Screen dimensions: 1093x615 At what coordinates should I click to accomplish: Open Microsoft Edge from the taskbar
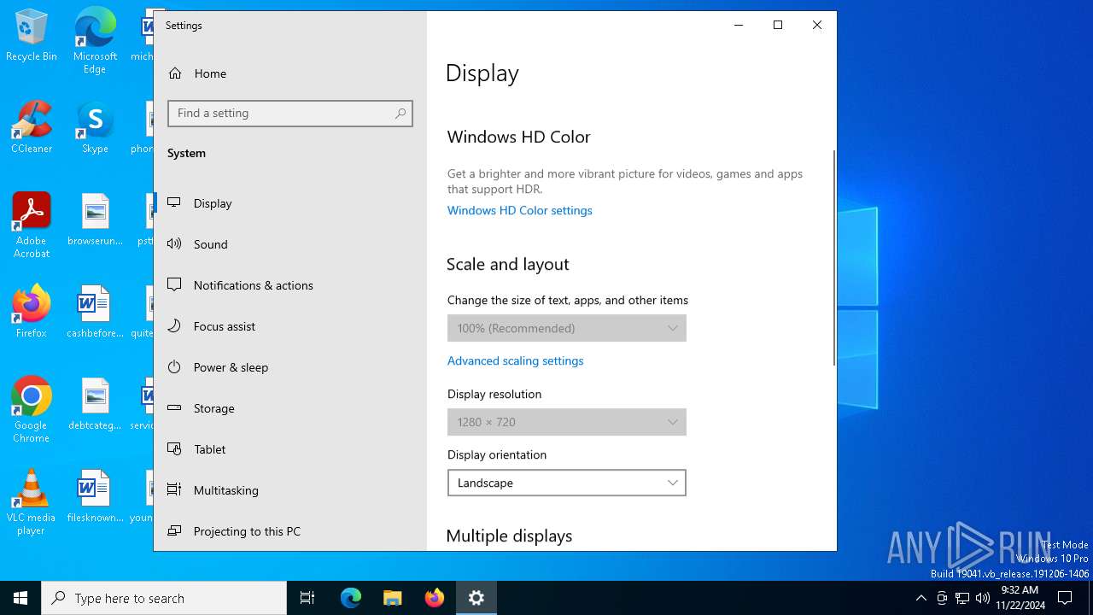click(351, 598)
